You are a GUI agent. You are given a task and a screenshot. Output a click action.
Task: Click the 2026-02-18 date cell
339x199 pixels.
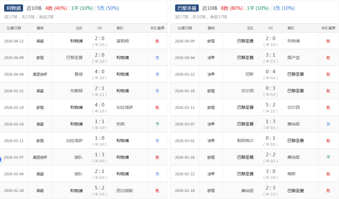185,190
